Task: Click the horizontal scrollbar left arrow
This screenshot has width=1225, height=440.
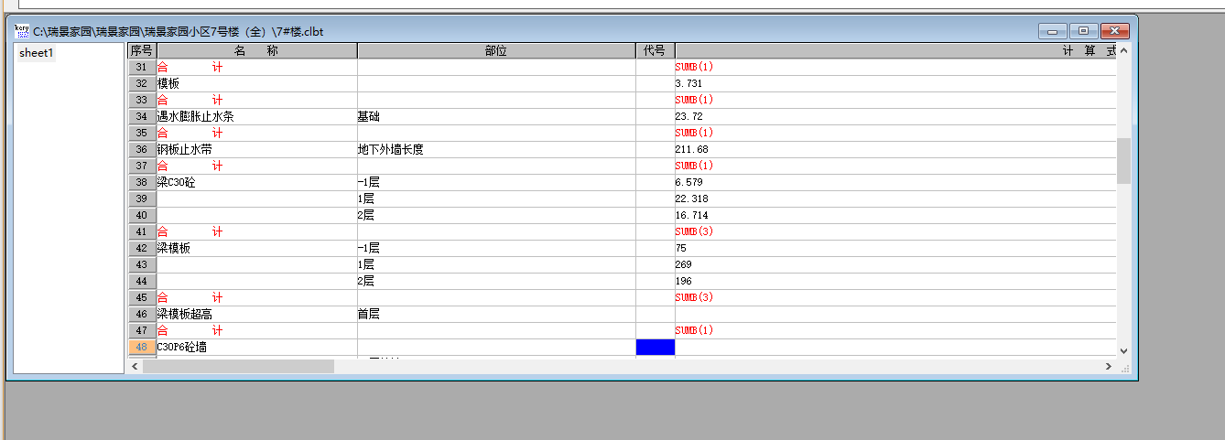Action: click(x=135, y=366)
